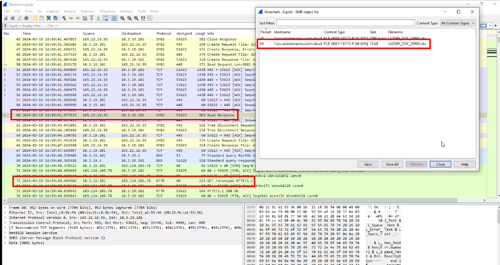Open the Statistics menu
Viewport: 500px width, 265px height.
click(x=87, y=11)
